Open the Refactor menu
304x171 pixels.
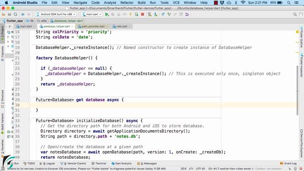pos(127,2)
